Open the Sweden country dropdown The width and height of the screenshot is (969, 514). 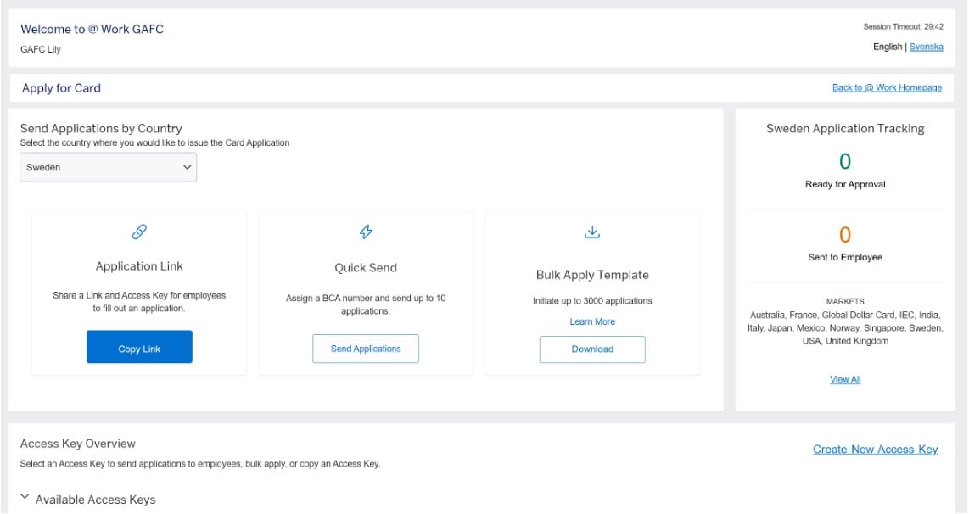109,168
